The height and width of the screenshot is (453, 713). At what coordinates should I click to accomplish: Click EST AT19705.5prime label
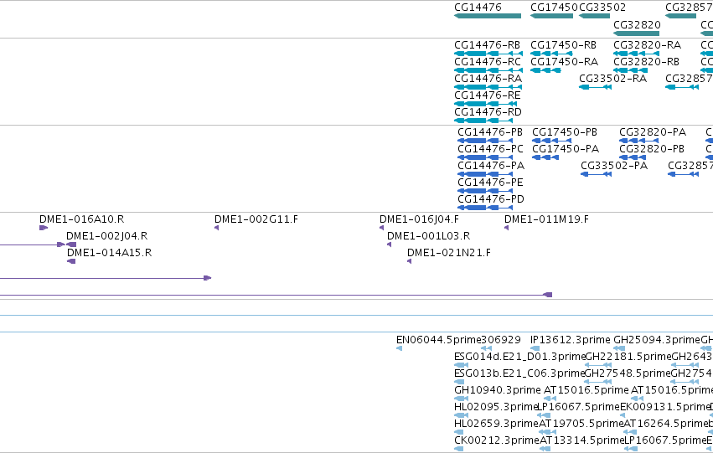click(581, 424)
